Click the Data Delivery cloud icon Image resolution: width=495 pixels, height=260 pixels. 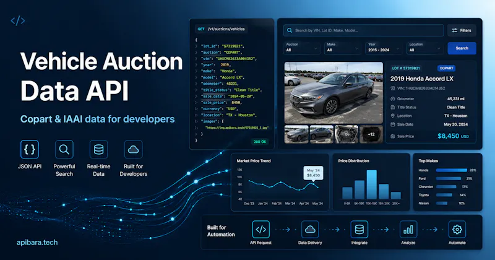pyautogui.click(x=310, y=229)
